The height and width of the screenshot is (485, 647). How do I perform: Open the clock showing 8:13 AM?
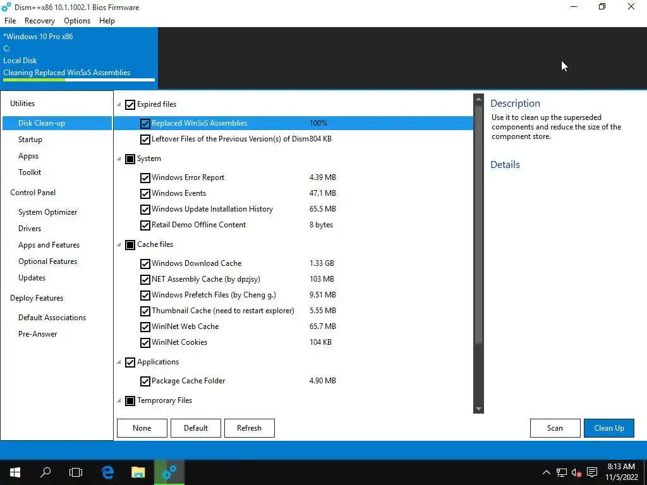pos(622,472)
